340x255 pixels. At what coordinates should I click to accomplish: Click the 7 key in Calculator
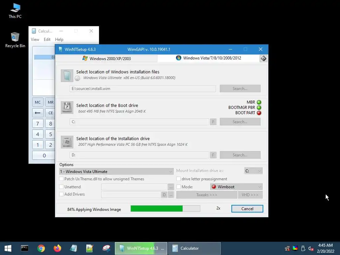[38, 124]
